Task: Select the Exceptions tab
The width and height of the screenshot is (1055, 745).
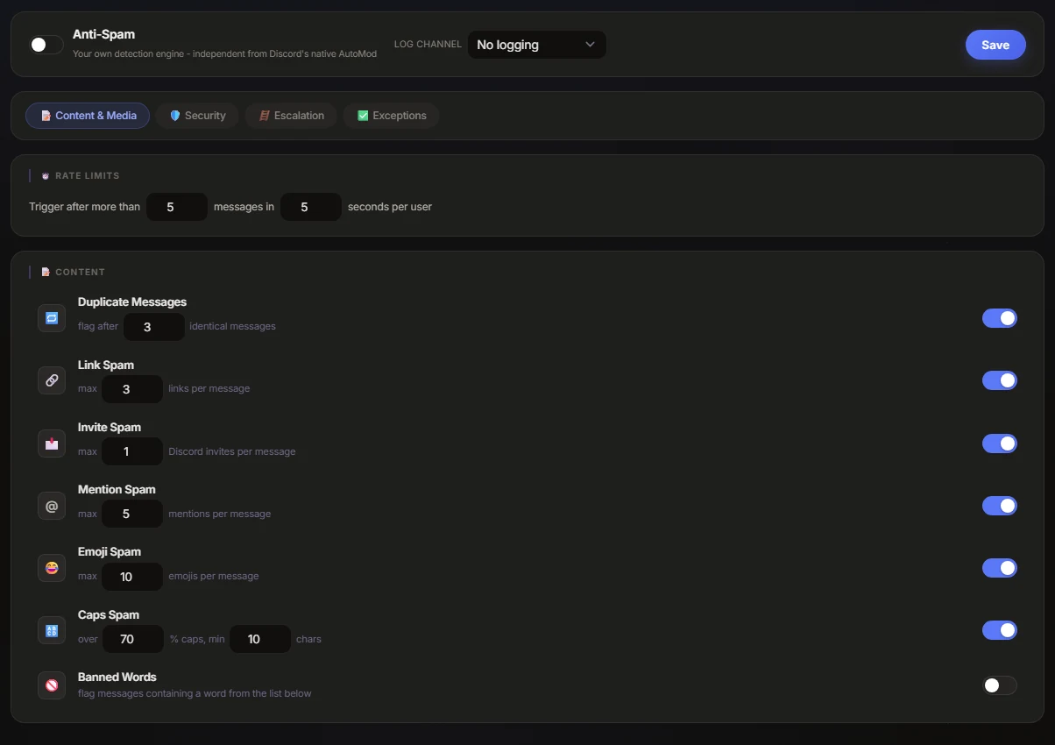Action: [392, 116]
